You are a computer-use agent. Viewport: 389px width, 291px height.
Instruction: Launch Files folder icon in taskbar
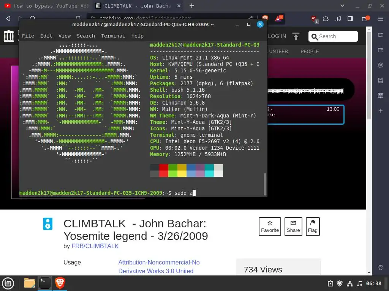tap(30, 283)
